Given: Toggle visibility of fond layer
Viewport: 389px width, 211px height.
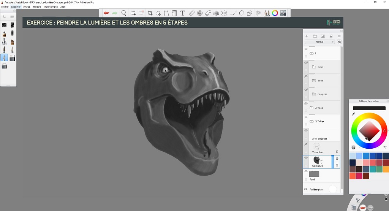Looking at the screenshot, I should [306, 171].
